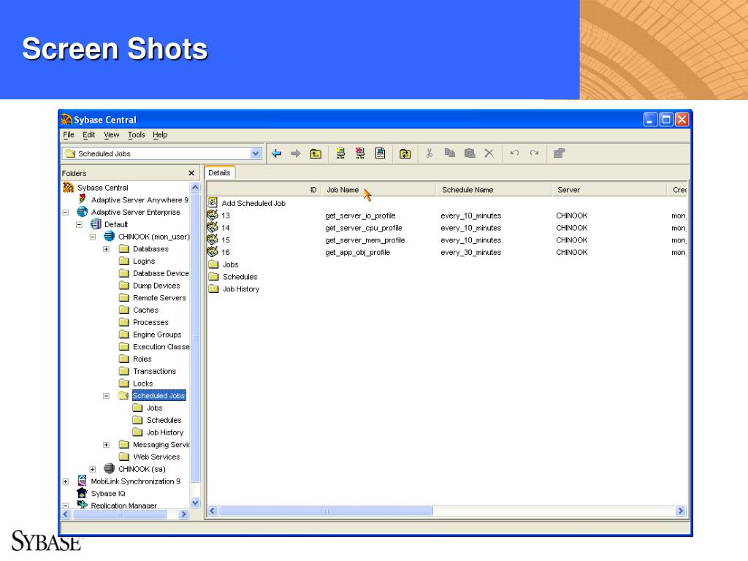The width and height of the screenshot is (748, 561).
Task: Click Details pane horizontal scroll right arrow
Action: pyautogui.click(x=681, y=511)
